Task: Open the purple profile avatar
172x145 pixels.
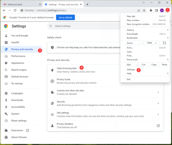Action: (162, 11)
